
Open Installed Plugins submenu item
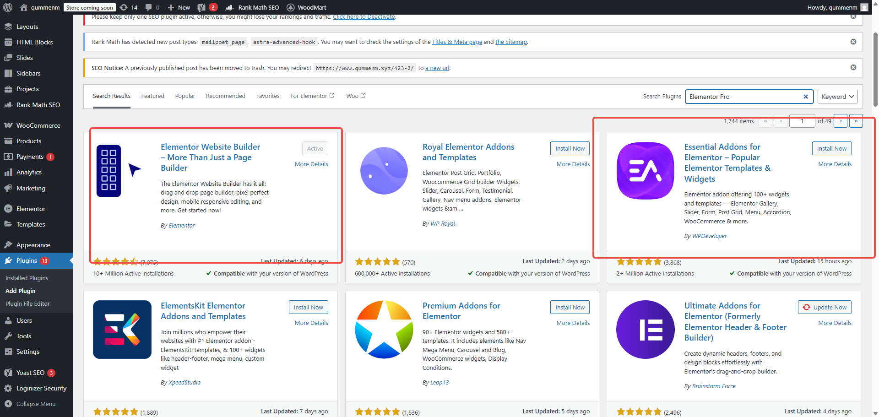(27, 278)
